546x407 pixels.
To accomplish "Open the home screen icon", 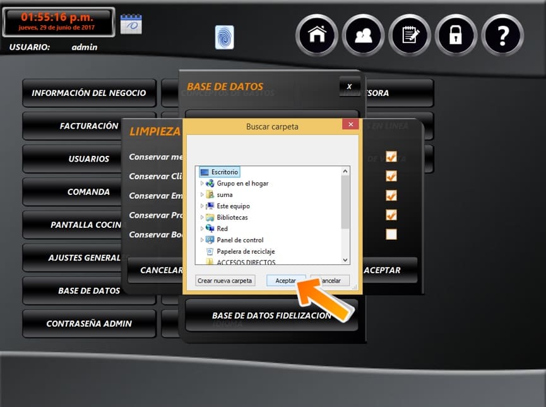I will point(316,35).
